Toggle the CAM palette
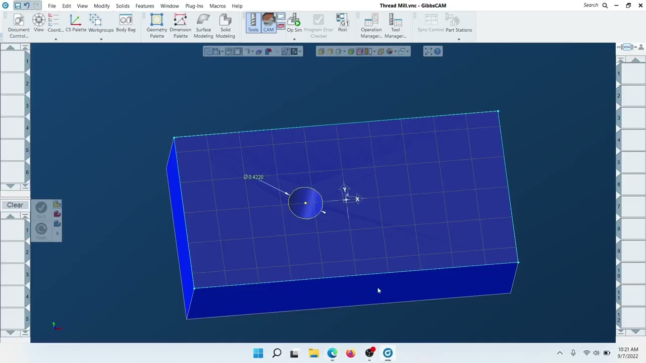Image resolution: width=646 pixels, height=363 pixels. pos(268,23)
